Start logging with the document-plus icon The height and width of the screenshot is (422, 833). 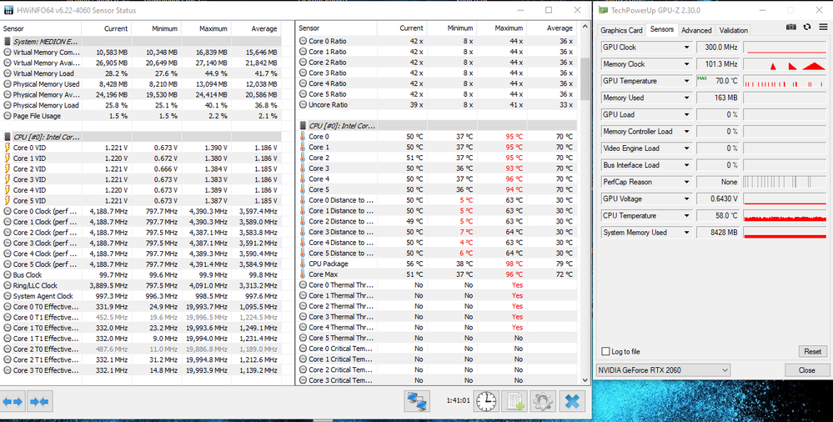coord(515,401)
